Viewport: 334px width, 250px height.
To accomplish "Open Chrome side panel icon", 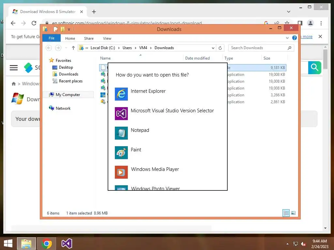I will (300, 23).
